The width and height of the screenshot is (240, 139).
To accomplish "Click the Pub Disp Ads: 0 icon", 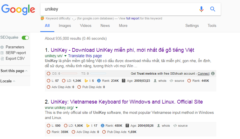I will point(79,87).
